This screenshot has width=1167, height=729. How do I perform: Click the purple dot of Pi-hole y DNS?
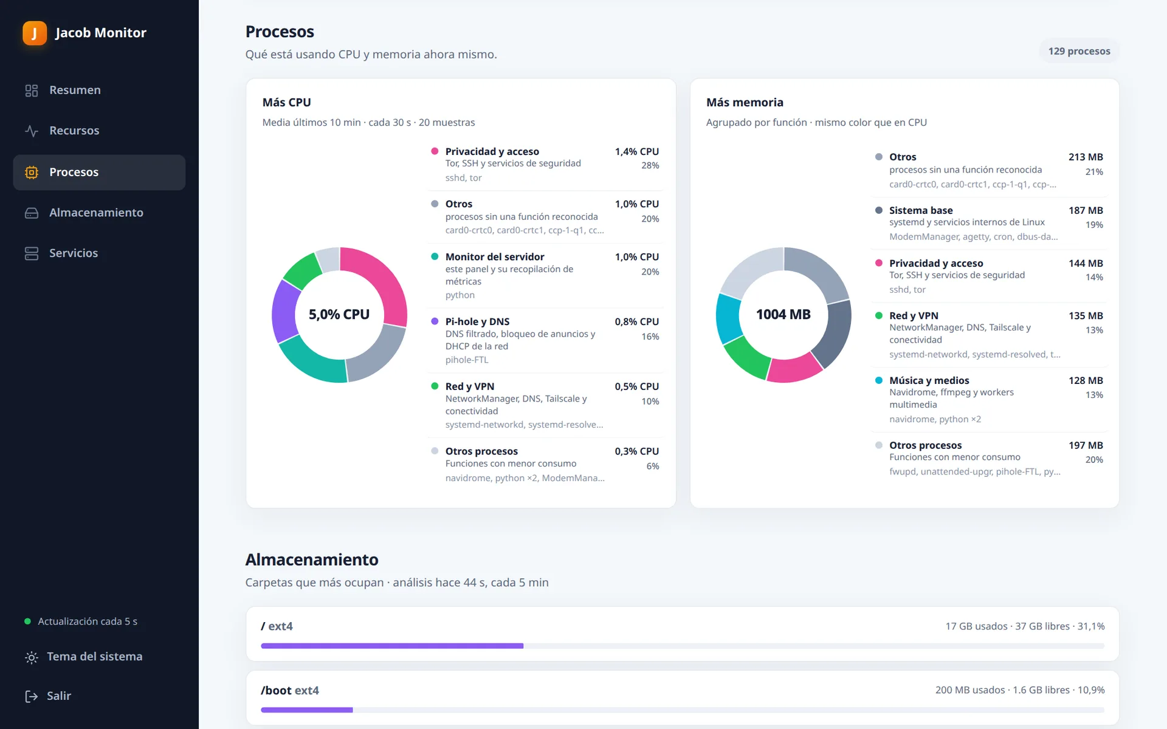(x=435, y=321)
